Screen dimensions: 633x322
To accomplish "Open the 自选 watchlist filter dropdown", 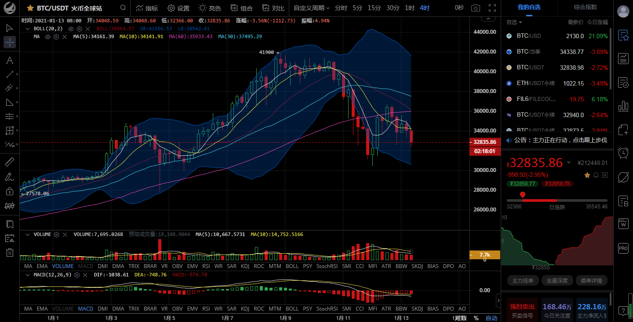I will click(x=514, y=22).
